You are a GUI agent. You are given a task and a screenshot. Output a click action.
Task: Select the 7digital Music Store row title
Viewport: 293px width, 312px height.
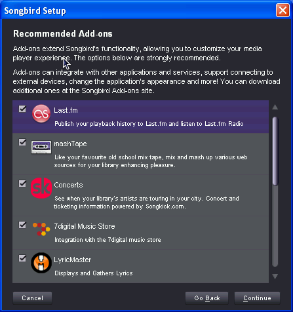click(85, 226)
